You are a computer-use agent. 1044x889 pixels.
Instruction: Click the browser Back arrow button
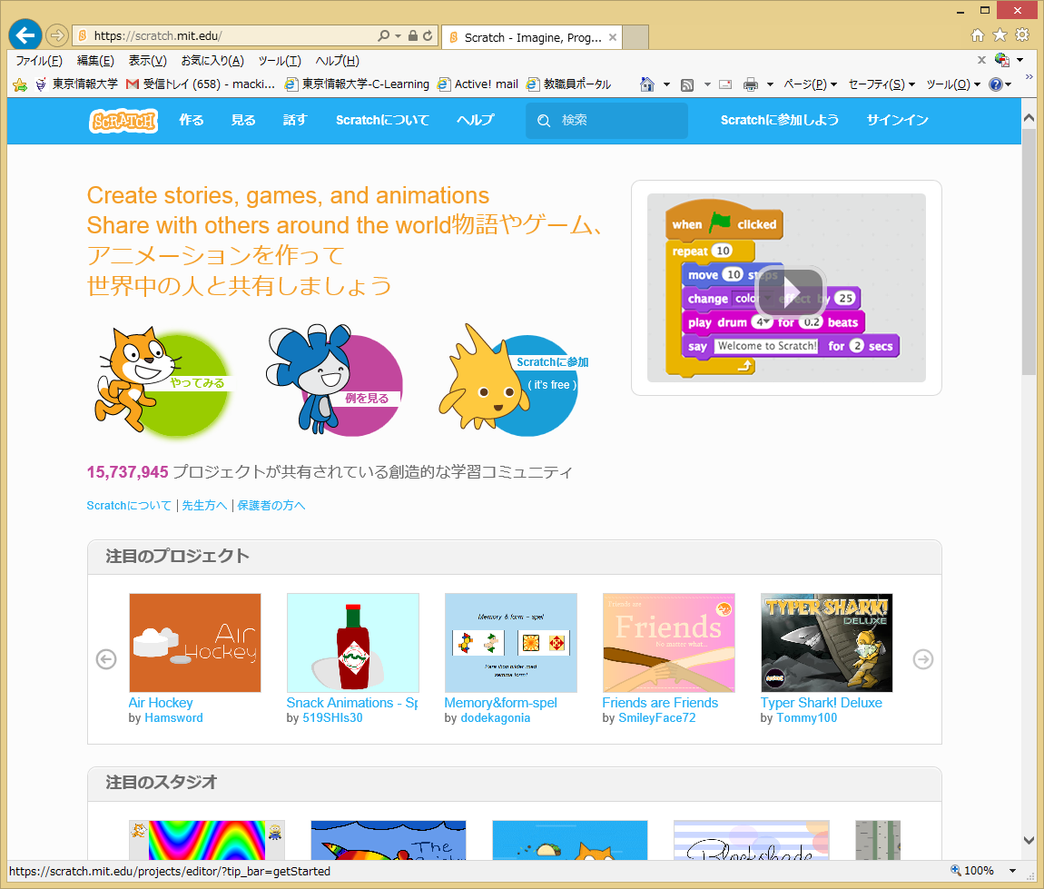25,35
